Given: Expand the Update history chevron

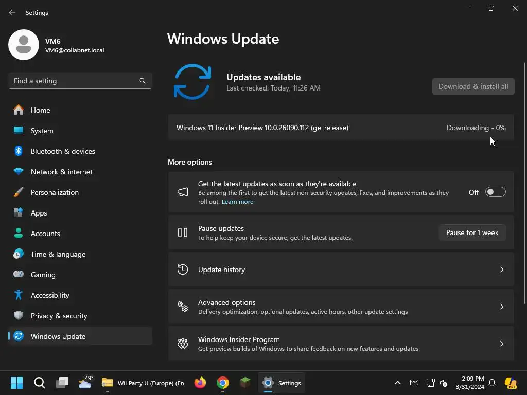Looking at the screenshot, I should tap(501, 270).
